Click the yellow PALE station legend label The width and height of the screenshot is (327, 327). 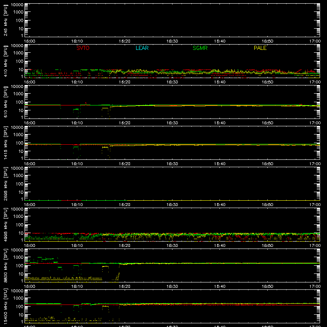[260, 48]
